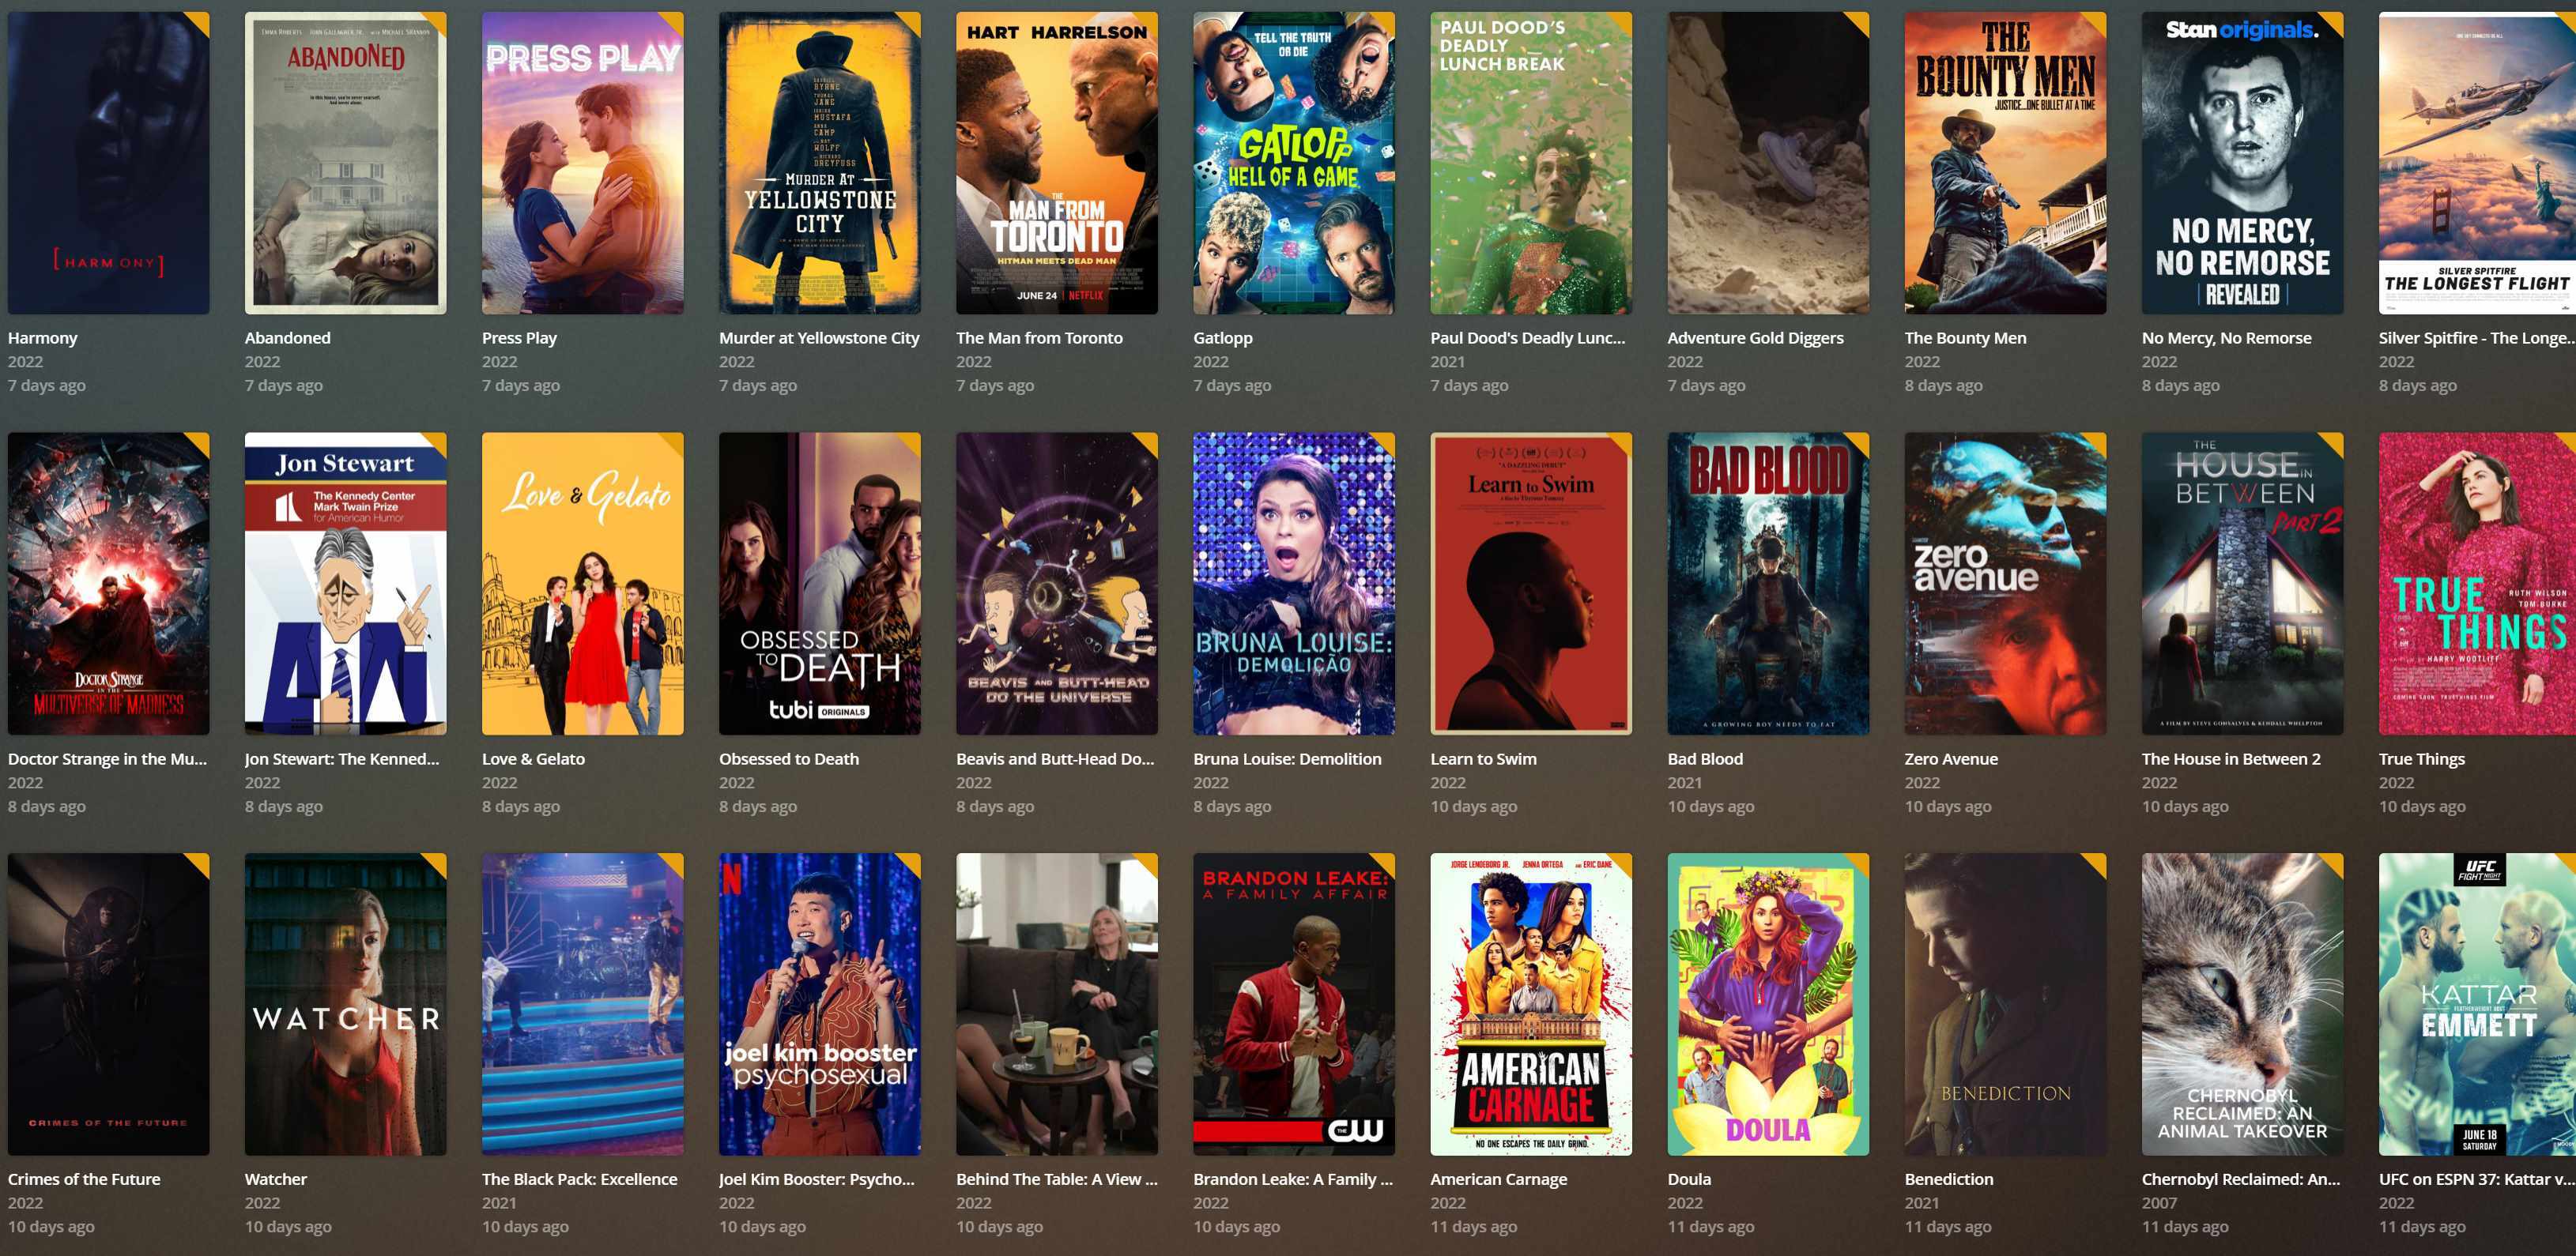Click the unwatched corner badge on Zero Avenue

pyautogui.click(x=2097, y=441)
